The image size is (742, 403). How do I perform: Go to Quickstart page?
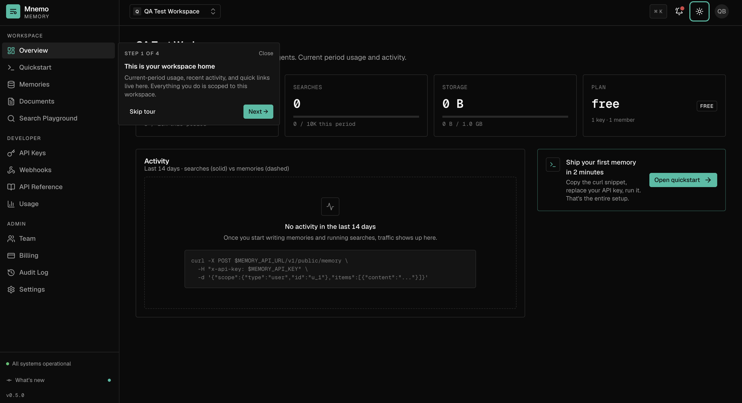pos(58,67)
